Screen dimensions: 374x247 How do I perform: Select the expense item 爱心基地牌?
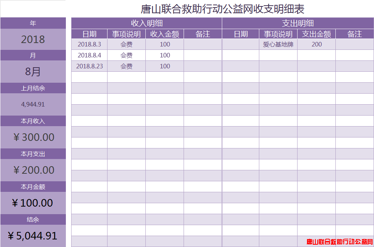pyautogui.click(x=278, y=44)
